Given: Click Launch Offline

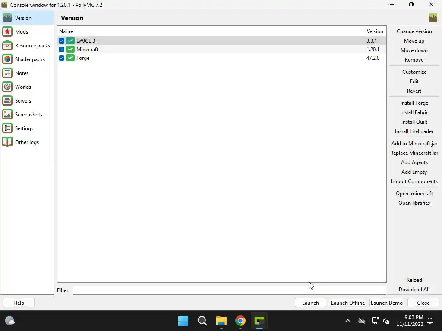Looking at the screenshot, I should [347, 303].
